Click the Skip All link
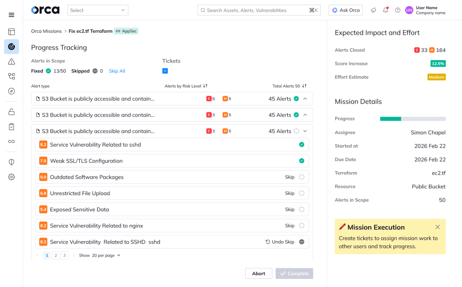Image resolution: width=462 pixels, height=287 pixels. coord(117,71)
